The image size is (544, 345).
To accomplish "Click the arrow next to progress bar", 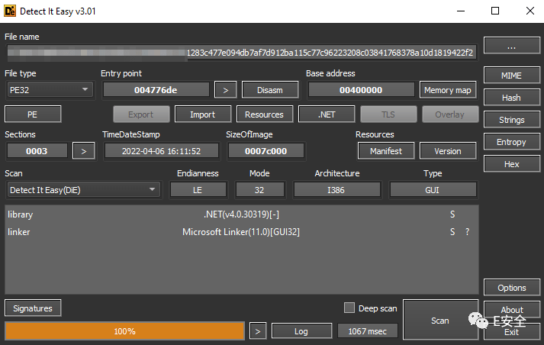I will [x=258, y=331].
